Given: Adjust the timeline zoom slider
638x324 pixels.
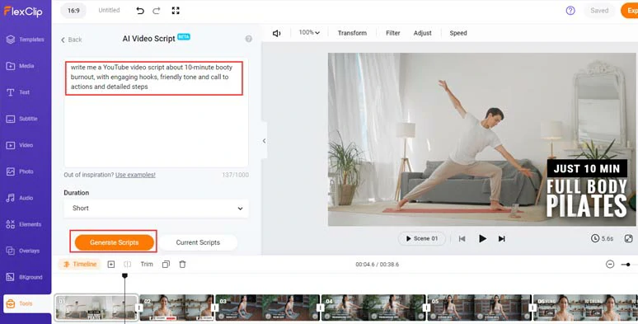Looking at the screenshot, I should point(628,265).
